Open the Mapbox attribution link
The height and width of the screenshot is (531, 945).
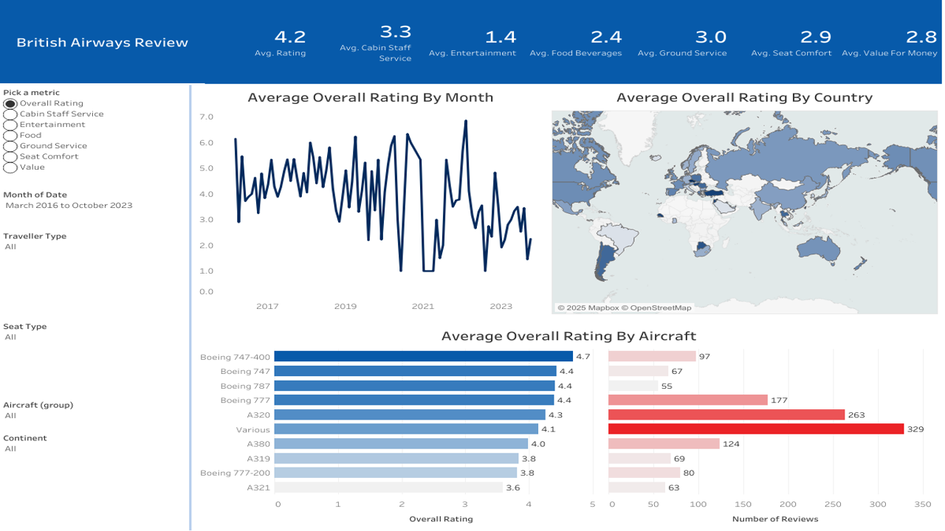point(588,308)
